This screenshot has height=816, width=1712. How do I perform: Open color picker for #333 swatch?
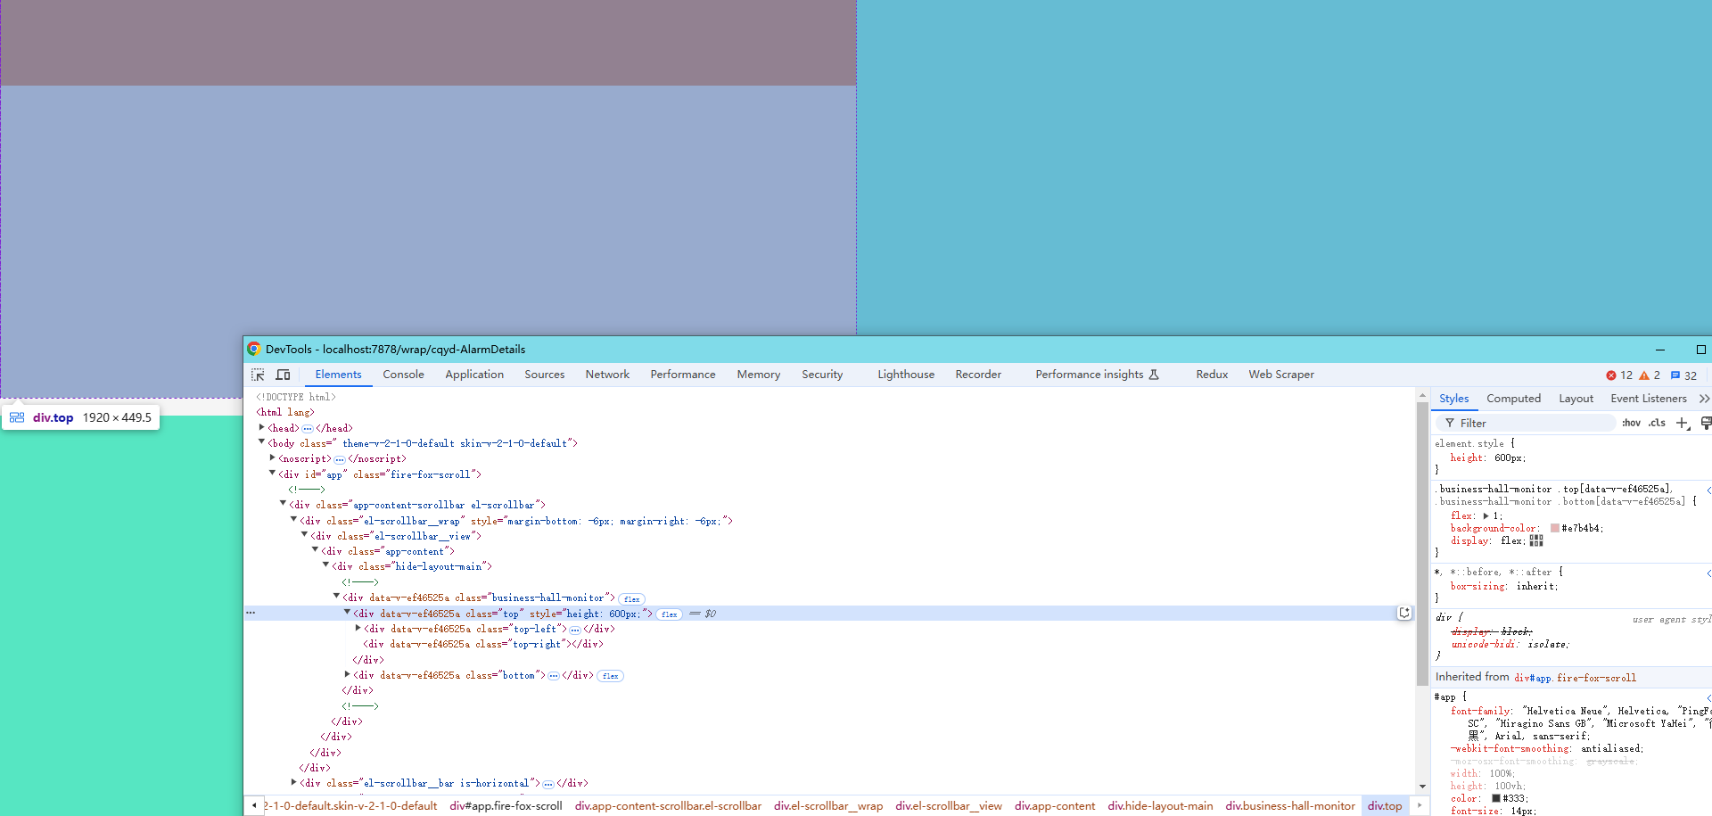[1496, 798]
